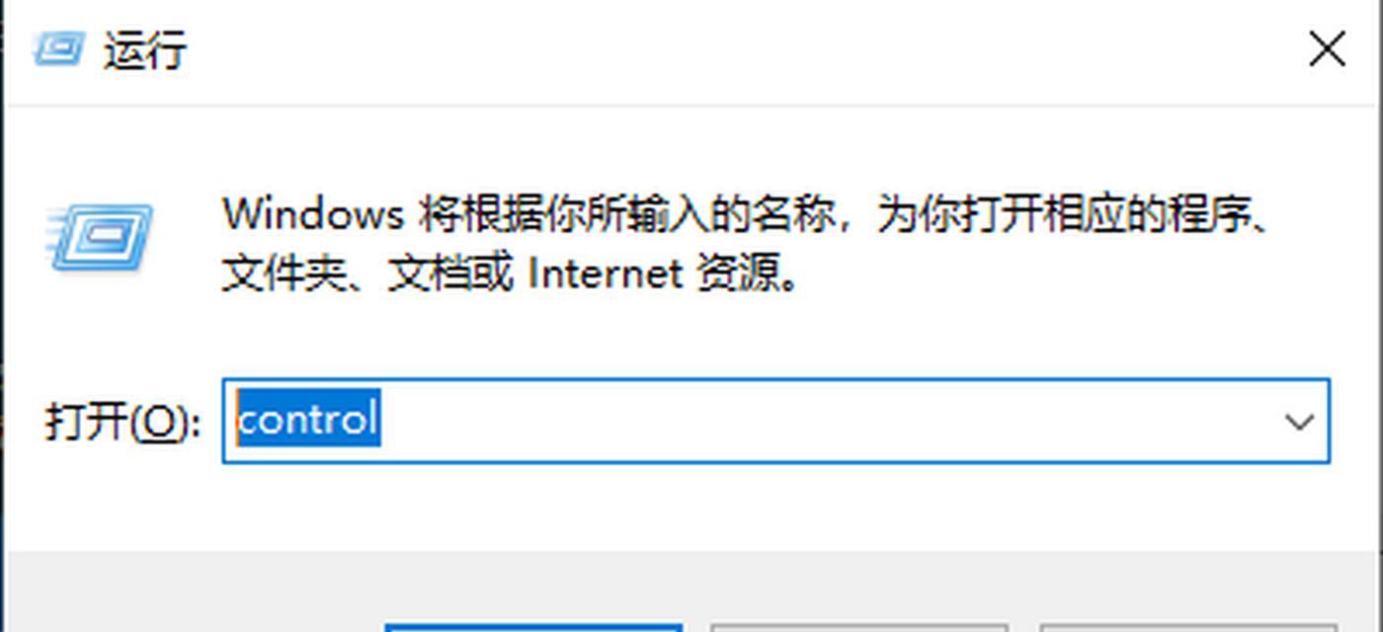Screen dimensions: 1383x632
Task: Click the word "Internet" in the description
Action: [x=606, y=274]
